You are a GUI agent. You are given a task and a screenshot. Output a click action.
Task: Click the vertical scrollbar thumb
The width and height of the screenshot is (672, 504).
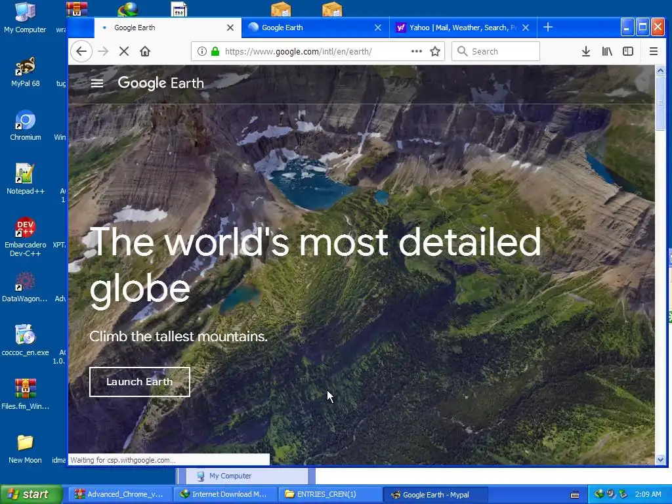(660, 103)
